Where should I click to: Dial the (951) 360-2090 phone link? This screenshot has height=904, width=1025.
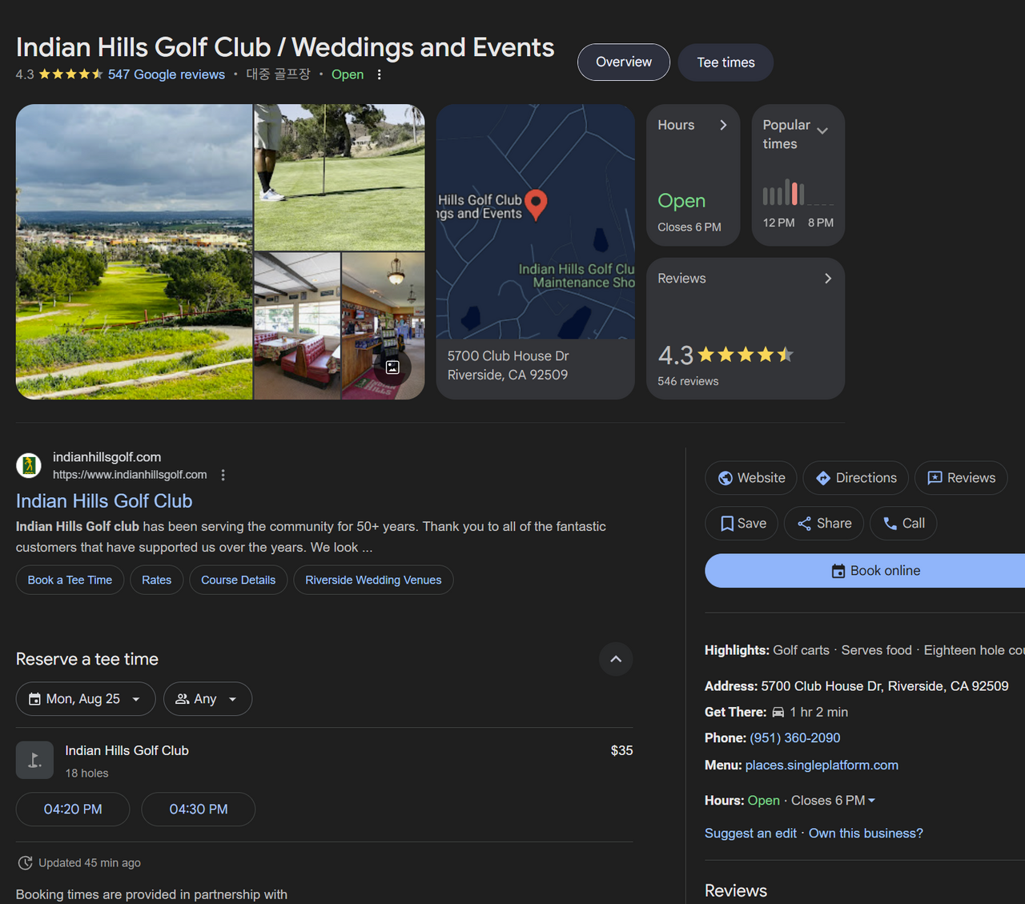(795, 738)
